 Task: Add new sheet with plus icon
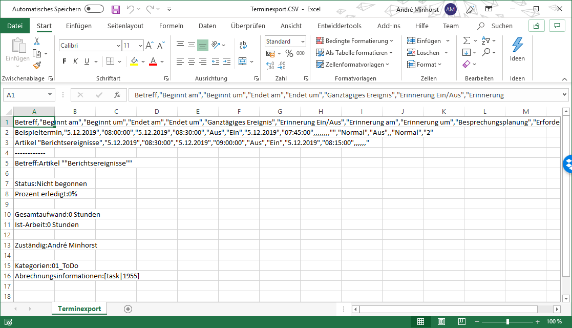point(128,309)
